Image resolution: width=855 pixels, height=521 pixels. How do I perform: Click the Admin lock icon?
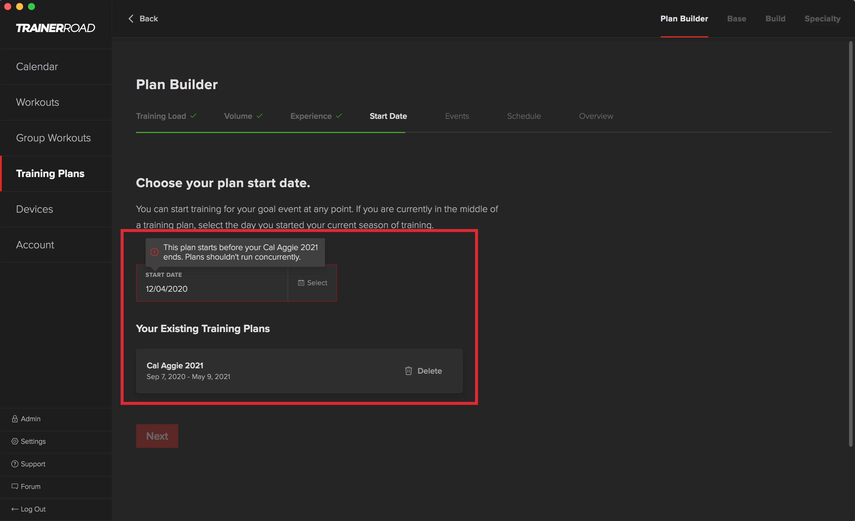coord(15,419)
